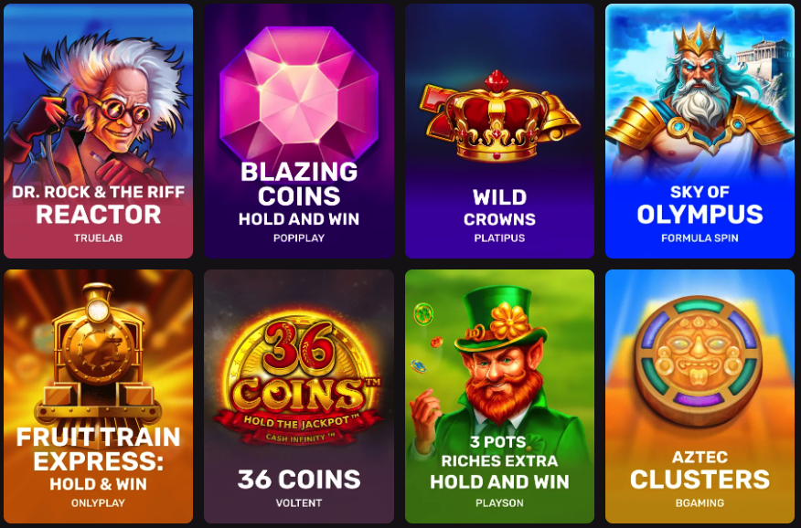Click the 36 Coins title text
Image resolution: width=801 pixels, height=528 pixels.
[x=299, y=480]
